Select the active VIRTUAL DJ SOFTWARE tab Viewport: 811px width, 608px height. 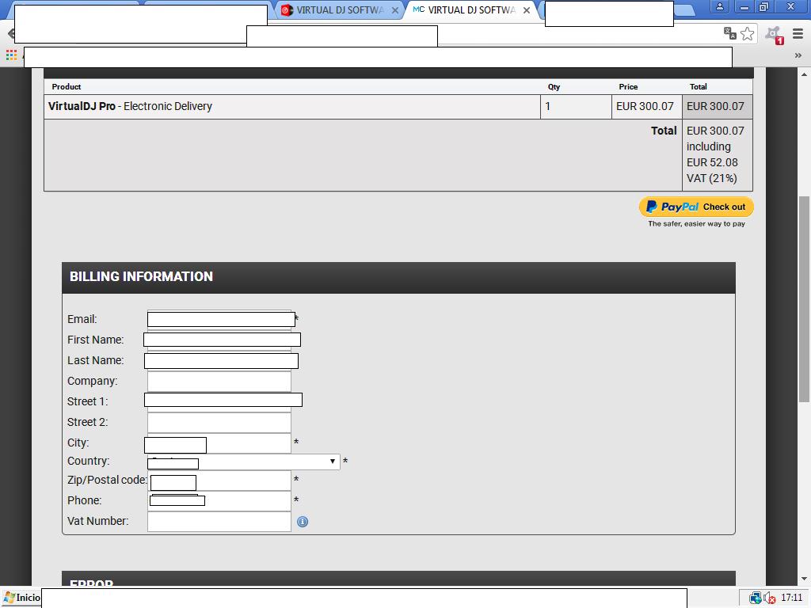click(x=470, y=9)
